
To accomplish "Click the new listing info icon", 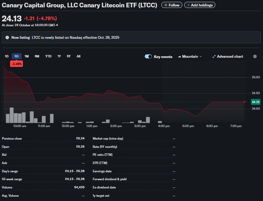I will 7,38.
